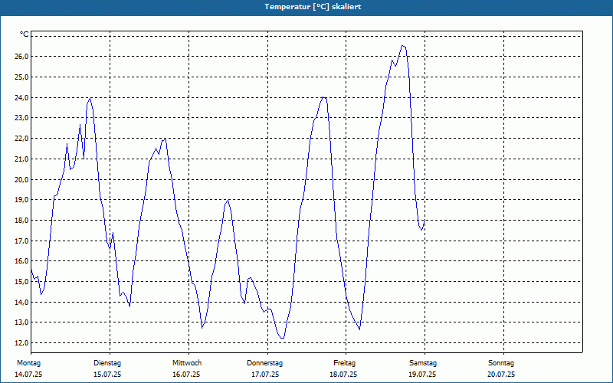613x383 pixels.
Task: Click the 'Samstag' day label
Action: (423, 363)
